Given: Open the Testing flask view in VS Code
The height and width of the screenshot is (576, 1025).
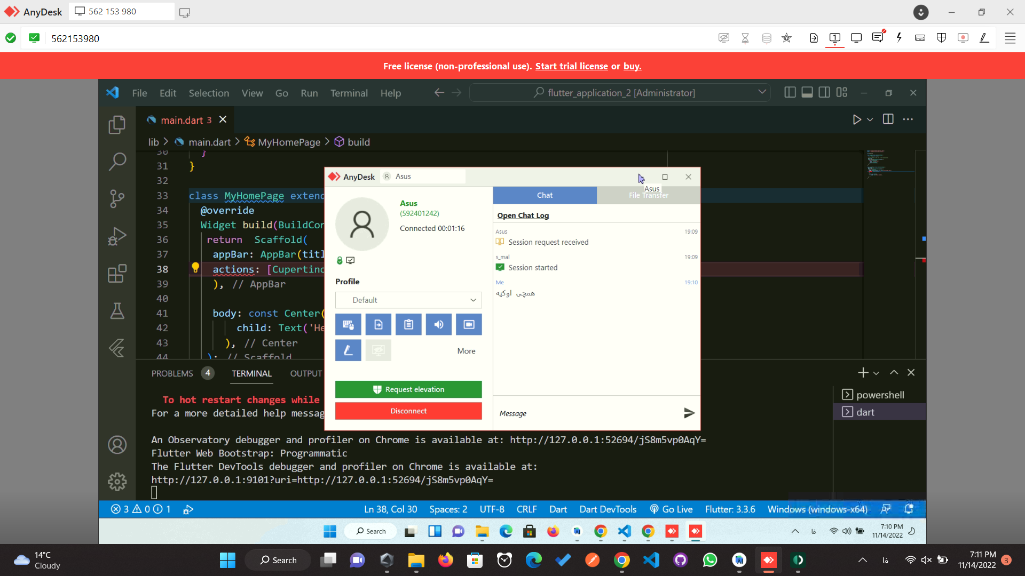Looking at the screenshot, I should coord(117,310).
